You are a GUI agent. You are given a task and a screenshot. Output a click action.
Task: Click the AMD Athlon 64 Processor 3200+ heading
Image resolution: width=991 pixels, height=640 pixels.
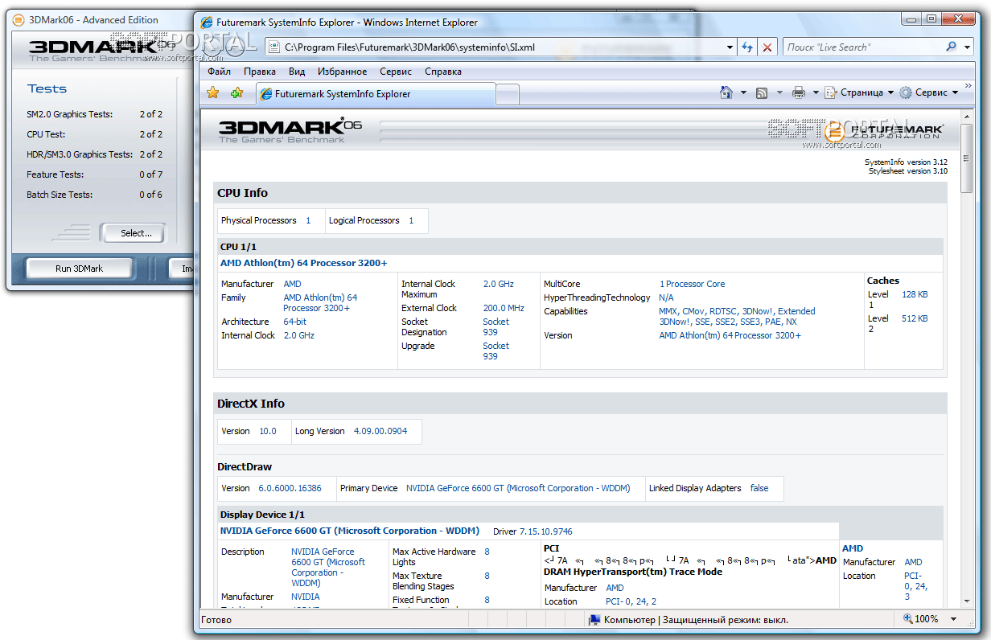coord(303,263)
